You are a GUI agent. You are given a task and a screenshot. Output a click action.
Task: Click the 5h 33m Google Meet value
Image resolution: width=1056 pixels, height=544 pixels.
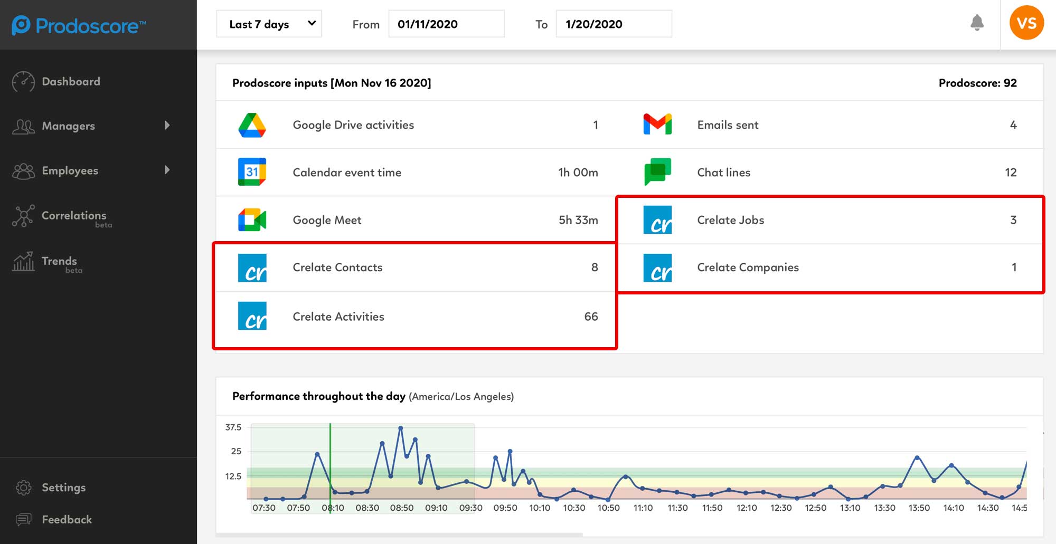(x=578, y=220)
